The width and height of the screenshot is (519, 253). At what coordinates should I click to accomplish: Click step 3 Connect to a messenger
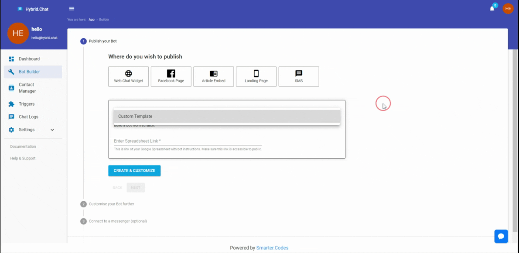pos(113,221)
